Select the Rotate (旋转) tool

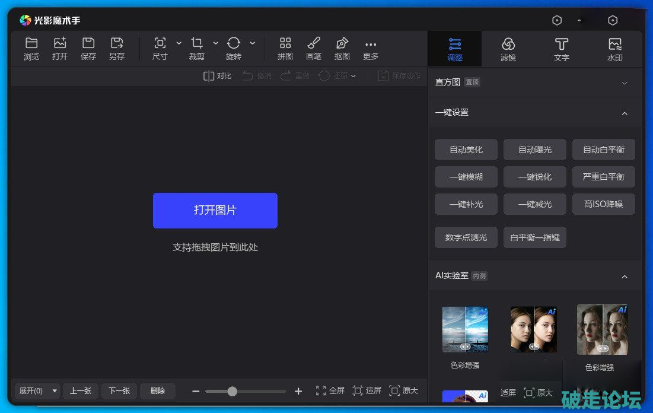coord(234,43)
